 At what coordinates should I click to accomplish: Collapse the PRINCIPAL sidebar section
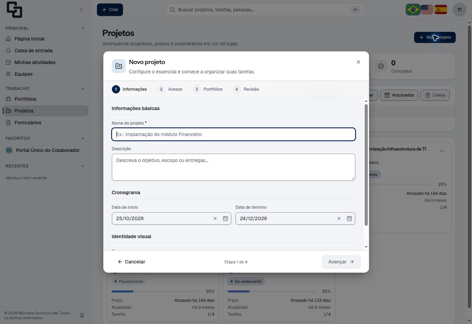pyautogui.click(x=83, y=28)
